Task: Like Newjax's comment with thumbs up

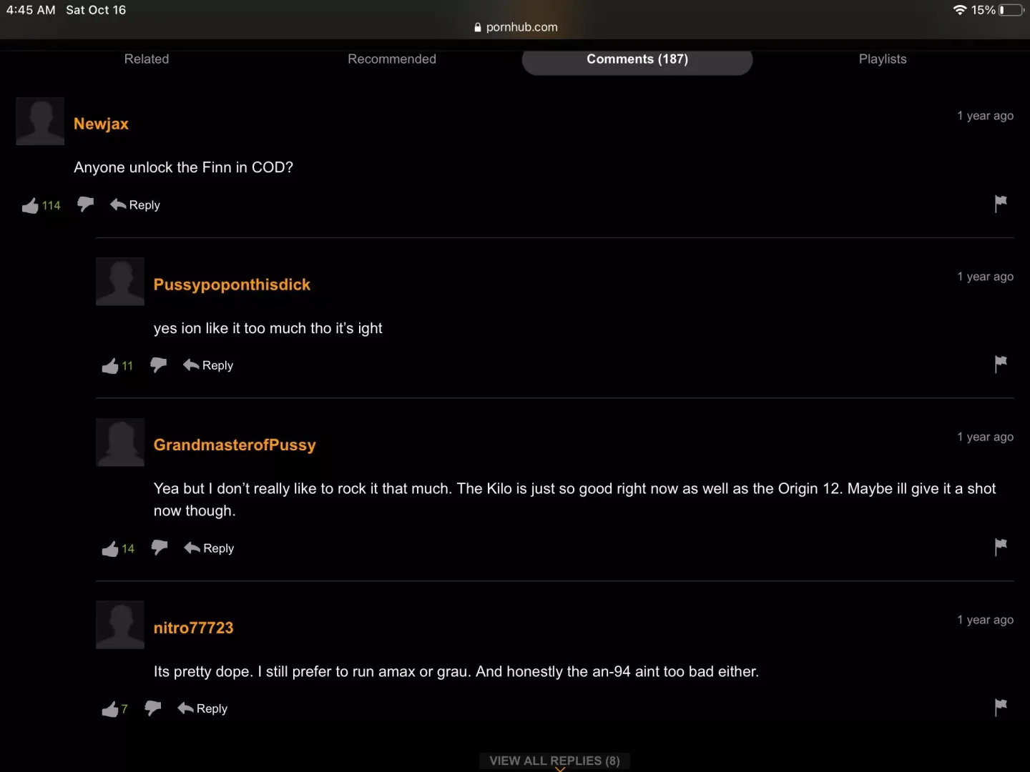Action: (30, 205)
